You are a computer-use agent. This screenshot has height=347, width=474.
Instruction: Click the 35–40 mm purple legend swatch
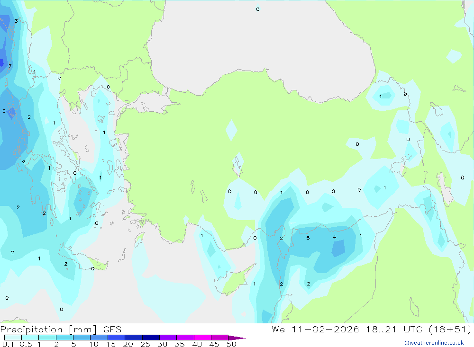point(185,338)
